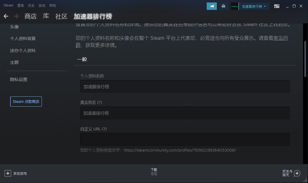Click the (?) help next to 自定义 URL
Screen dimensions: 308x183
point(104,129)
